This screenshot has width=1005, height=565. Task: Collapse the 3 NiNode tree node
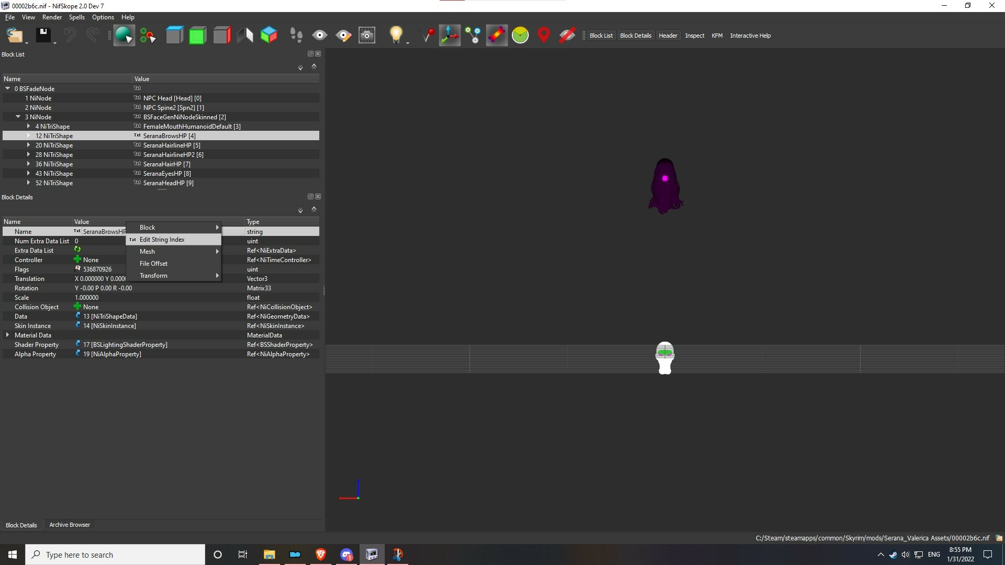click(x=18, y=117)
